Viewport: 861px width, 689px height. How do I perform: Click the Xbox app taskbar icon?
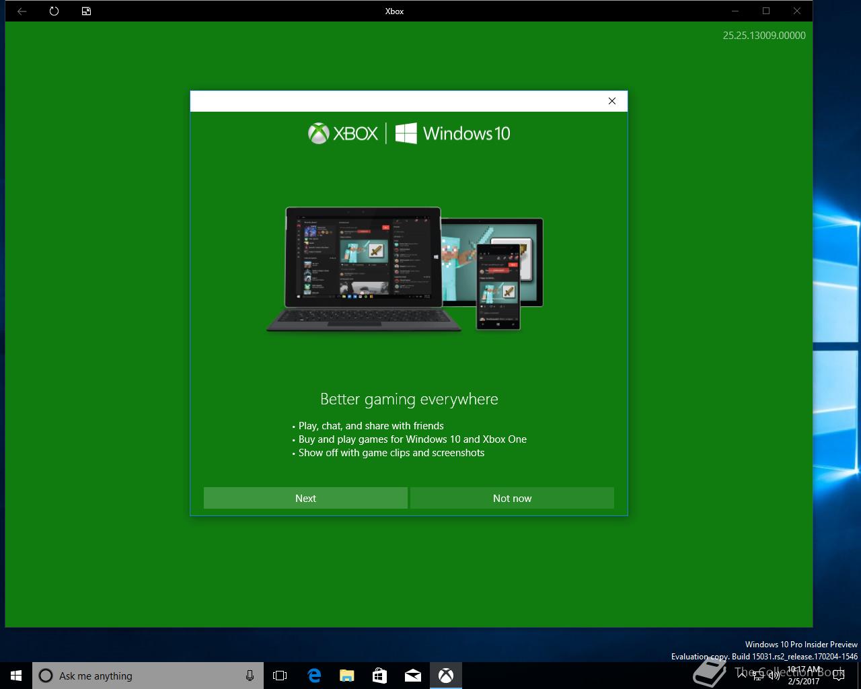[x=445, y=676]
